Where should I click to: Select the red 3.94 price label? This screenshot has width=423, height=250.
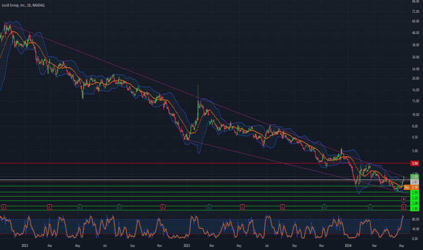[x=415, y=163]
